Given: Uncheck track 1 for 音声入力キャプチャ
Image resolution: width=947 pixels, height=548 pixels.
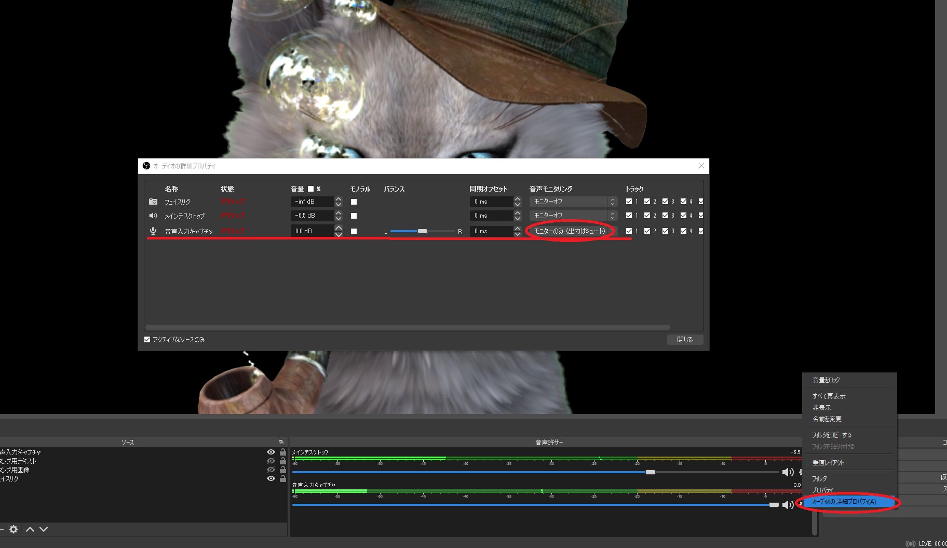Looking at the screenshot, I should click(629, 231).
